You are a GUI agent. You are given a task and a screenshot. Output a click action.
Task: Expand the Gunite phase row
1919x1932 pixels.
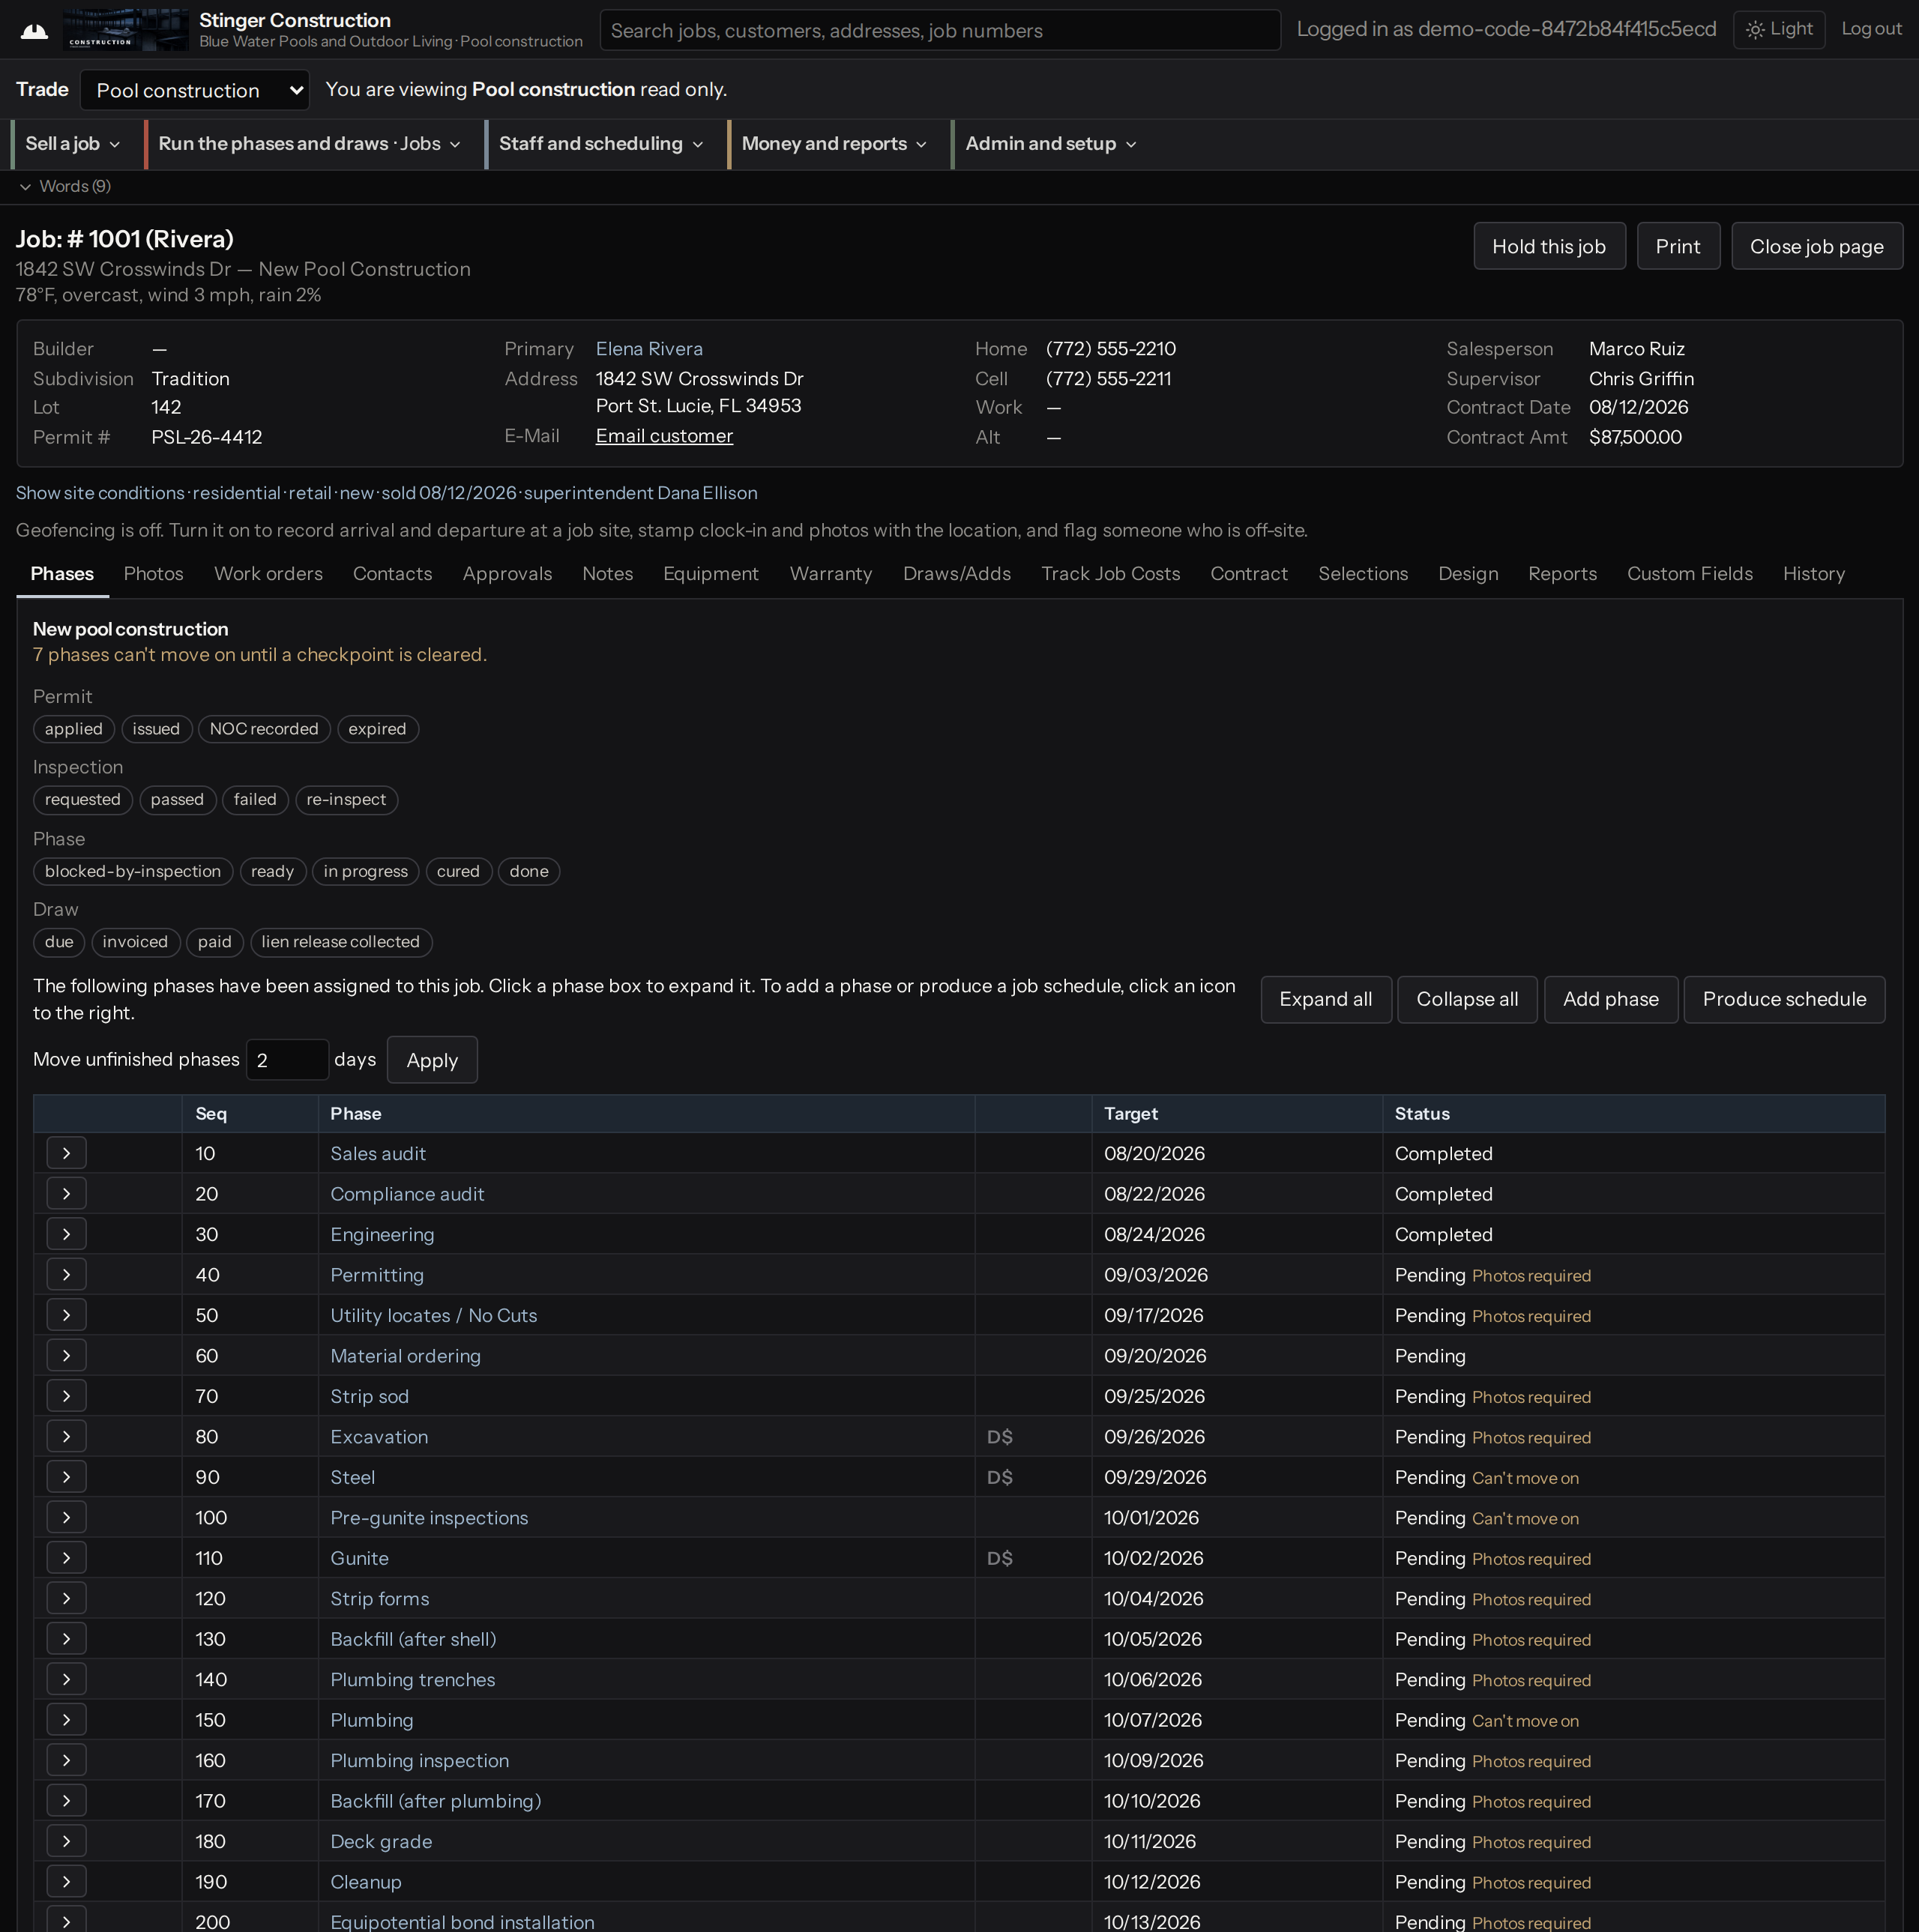pos(66,1558)
